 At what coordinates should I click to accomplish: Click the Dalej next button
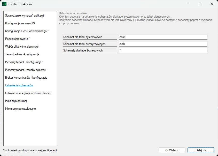[201, 150]
